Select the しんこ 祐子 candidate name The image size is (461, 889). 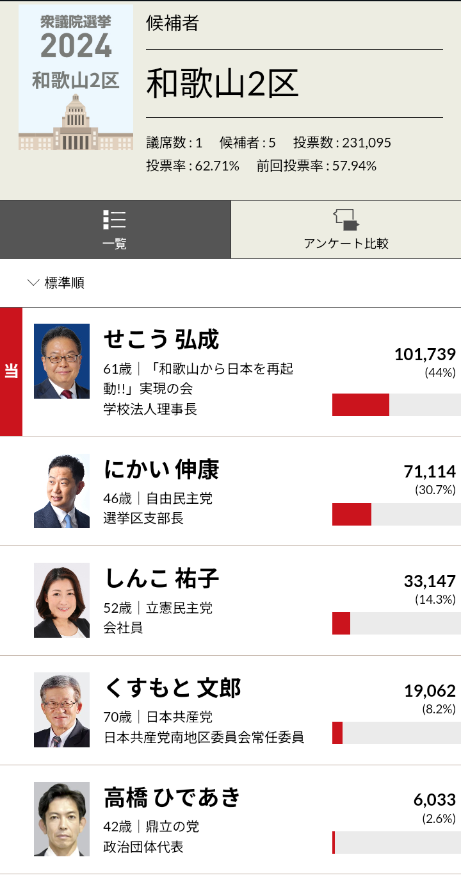[161, 579]
